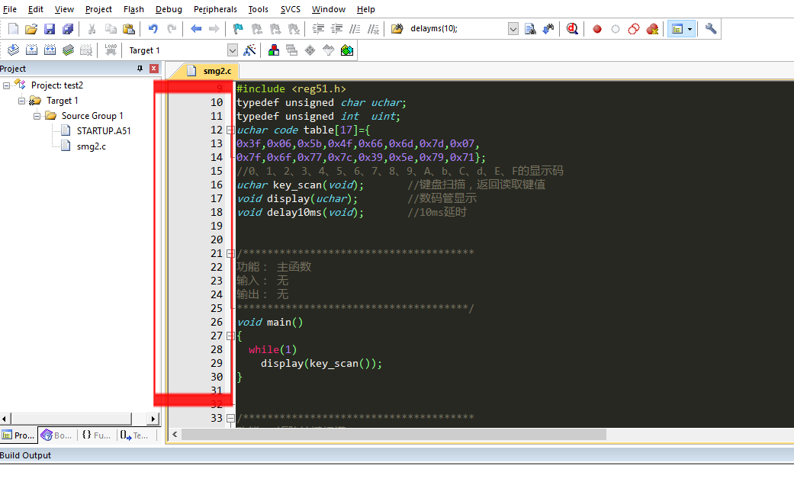
Task: Open the Help menu
Action: click(x=365, y=9)
